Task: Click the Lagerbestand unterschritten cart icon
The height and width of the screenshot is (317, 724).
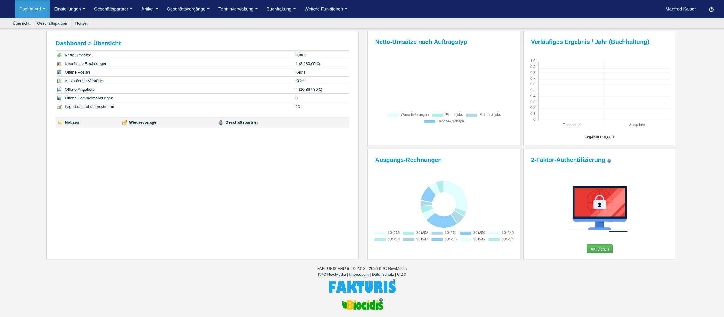Action: coord(59,107)
